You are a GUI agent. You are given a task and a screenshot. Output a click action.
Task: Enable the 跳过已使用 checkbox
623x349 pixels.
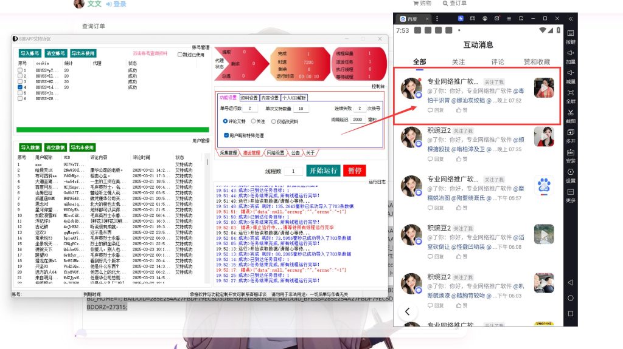tap(179, 55)
